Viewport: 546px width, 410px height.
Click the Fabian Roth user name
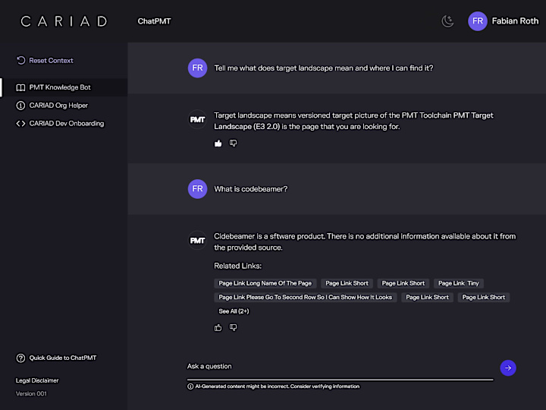click(x=515, y=21)
